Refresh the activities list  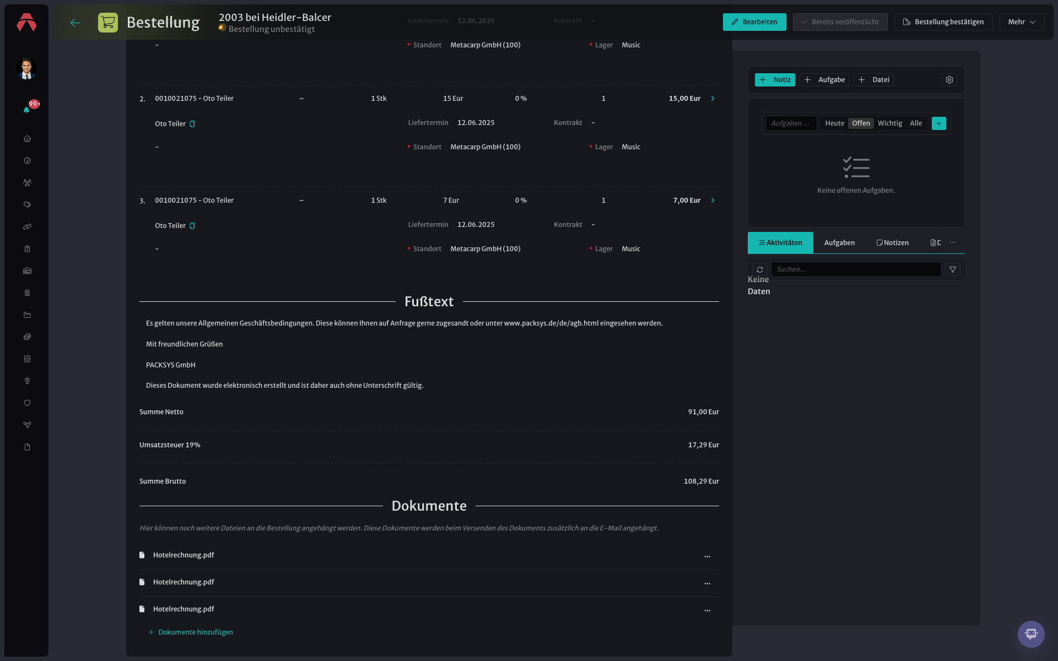tap(760, 269)
